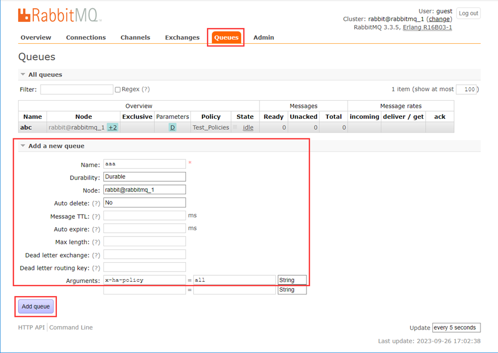Sort by the Name column header
The height and width of the screenshot is (353, 498).
click(x=32, y=117)
